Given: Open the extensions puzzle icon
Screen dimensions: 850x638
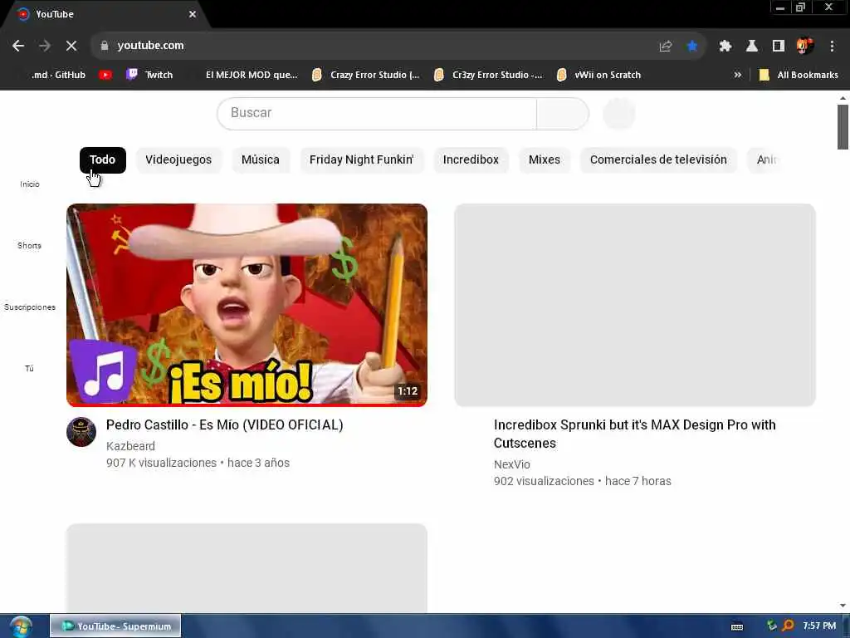Looking at the screenshot, I should point(725,47).
